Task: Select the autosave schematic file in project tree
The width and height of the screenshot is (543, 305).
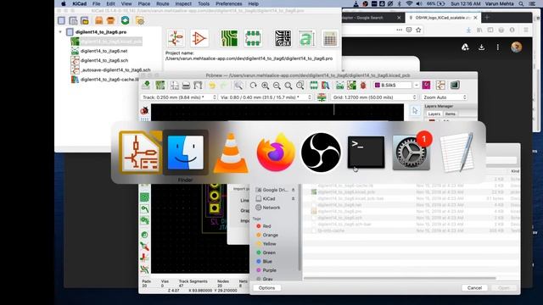Action: [115, 69]
